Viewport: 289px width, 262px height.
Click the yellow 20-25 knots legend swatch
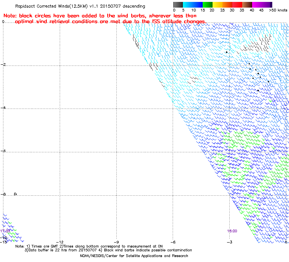click(x=218, y=5)
